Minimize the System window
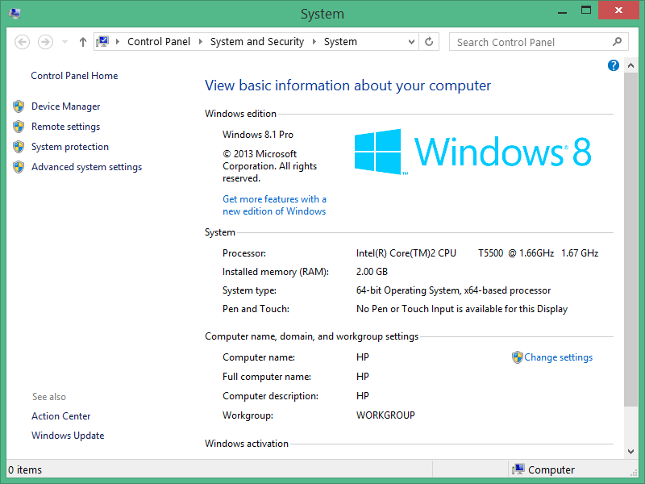This screenshot has width=645, height=484. point(562,12)
